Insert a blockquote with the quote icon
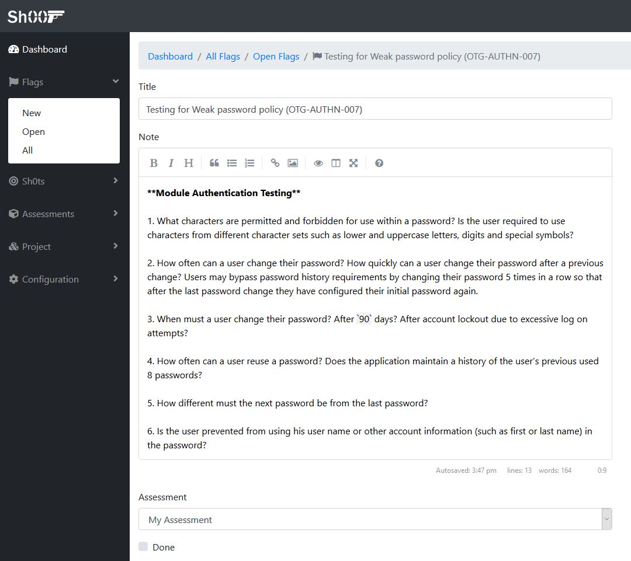631x561 pixels. click(x=214, y=163)
